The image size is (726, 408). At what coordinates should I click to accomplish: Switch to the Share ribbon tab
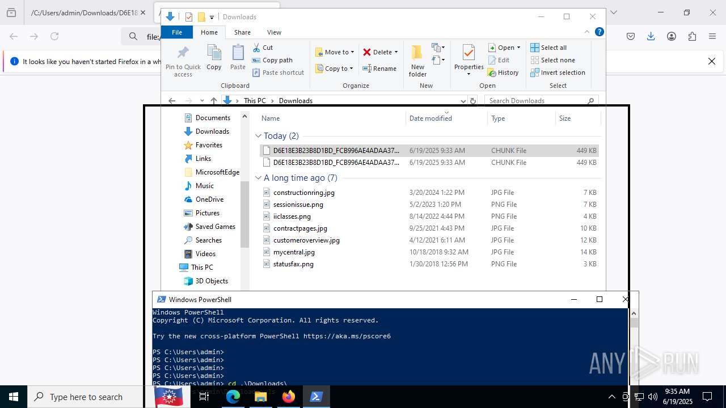[x=242, y=32]
